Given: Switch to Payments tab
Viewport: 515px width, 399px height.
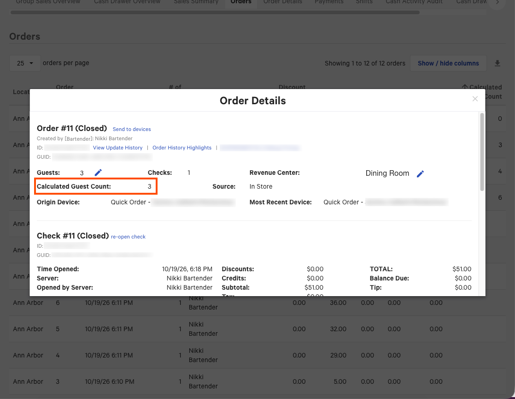Looking at the screenshot, I should [x=329, y=2].
